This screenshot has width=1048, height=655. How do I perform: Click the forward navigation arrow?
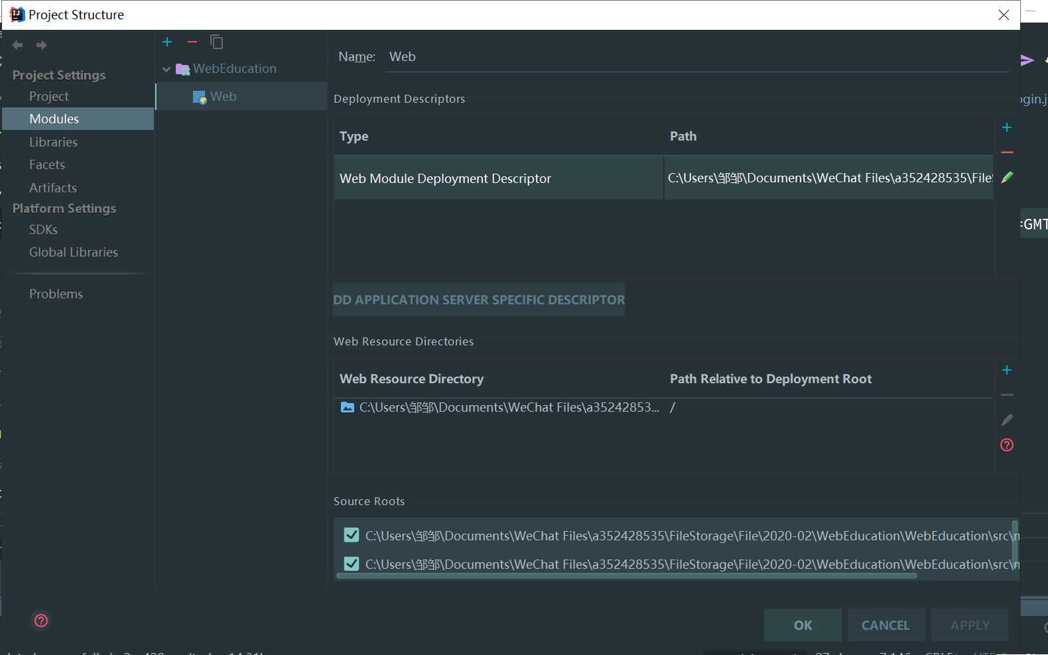[x=41, y=45]
